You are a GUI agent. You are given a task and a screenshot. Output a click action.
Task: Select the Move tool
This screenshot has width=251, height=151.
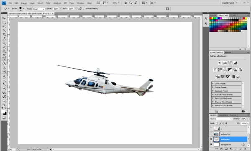pyautogui.click(x=4, y=18)
